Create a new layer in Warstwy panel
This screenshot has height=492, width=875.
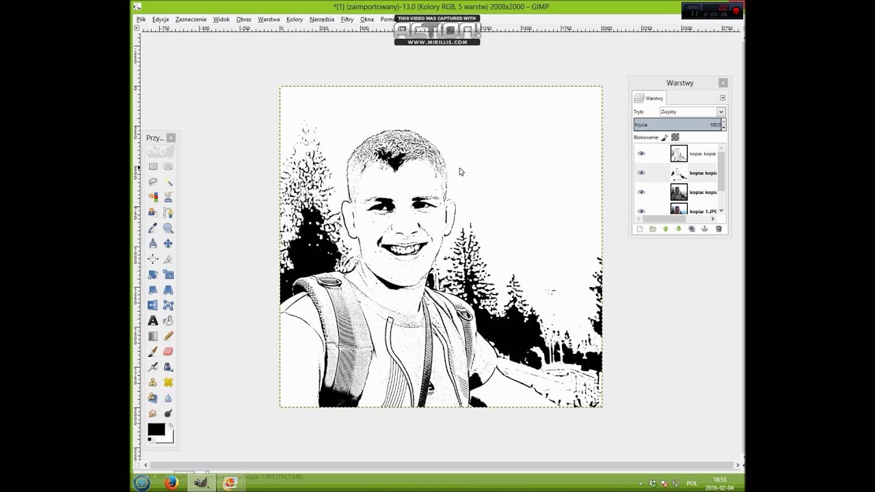[640, 229]
